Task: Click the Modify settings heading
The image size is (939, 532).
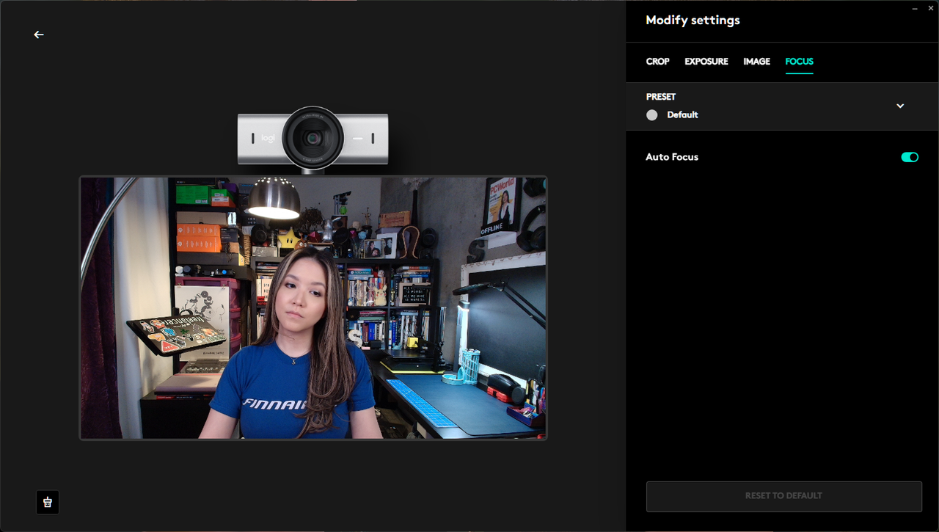Action: point(693,21)
